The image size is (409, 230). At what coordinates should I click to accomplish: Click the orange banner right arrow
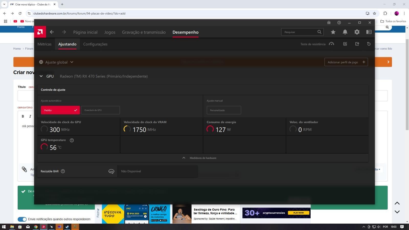tap(388, 62)
